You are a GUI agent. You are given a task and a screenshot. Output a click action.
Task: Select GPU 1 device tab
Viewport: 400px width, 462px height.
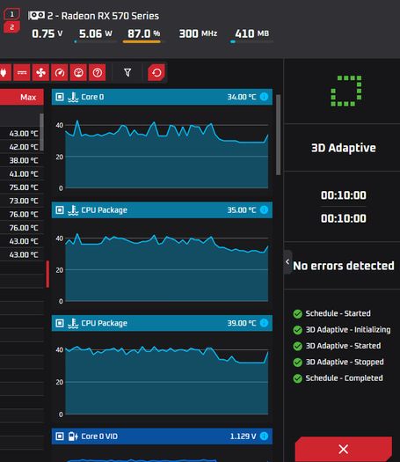11,14
